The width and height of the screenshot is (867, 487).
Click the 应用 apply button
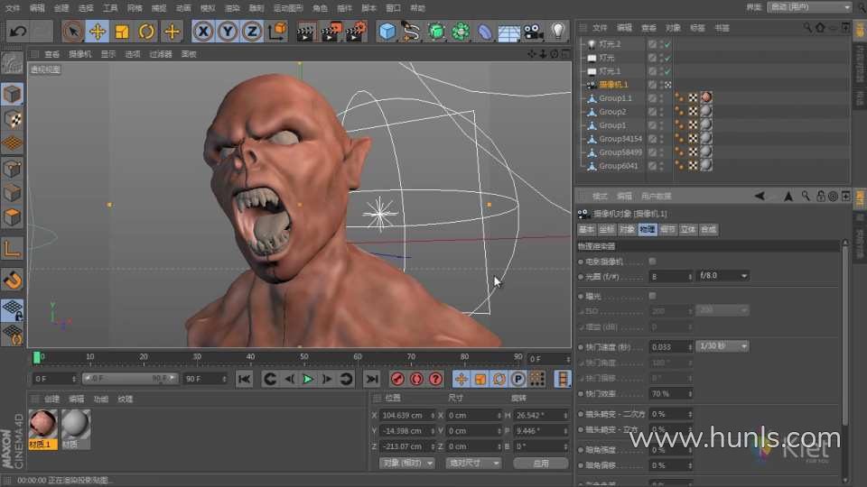541,464
